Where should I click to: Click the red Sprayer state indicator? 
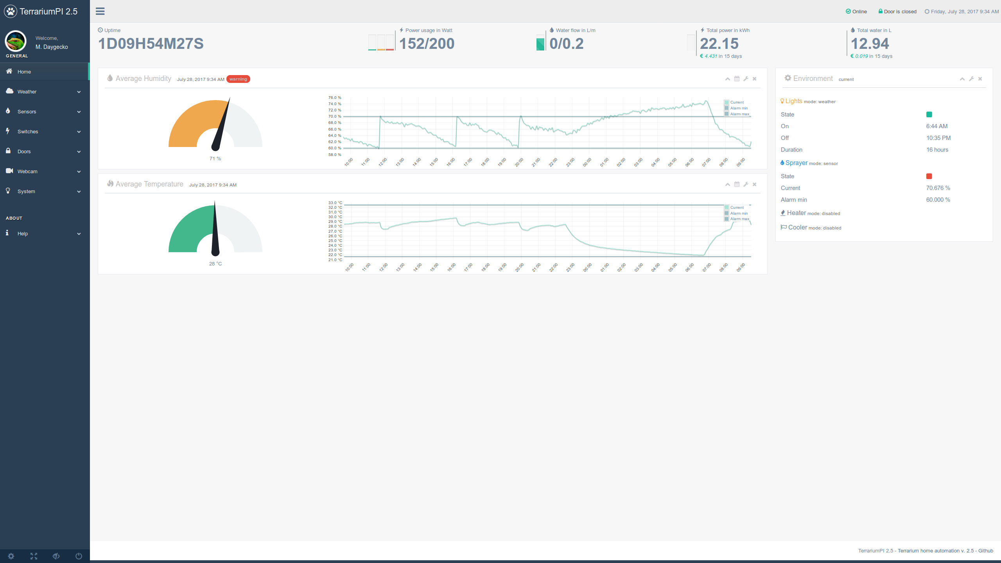tap(929, 176)
